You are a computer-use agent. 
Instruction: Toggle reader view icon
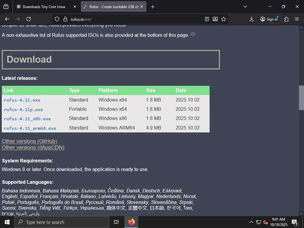click(x=207, y=19)
